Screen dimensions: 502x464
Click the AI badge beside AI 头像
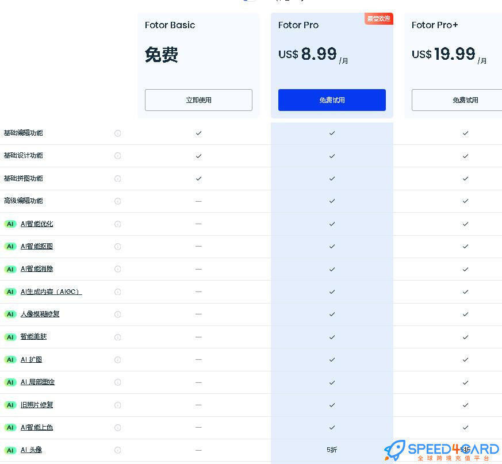[10, 450]
